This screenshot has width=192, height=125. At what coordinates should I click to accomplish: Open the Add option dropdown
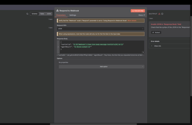(102, 67)
